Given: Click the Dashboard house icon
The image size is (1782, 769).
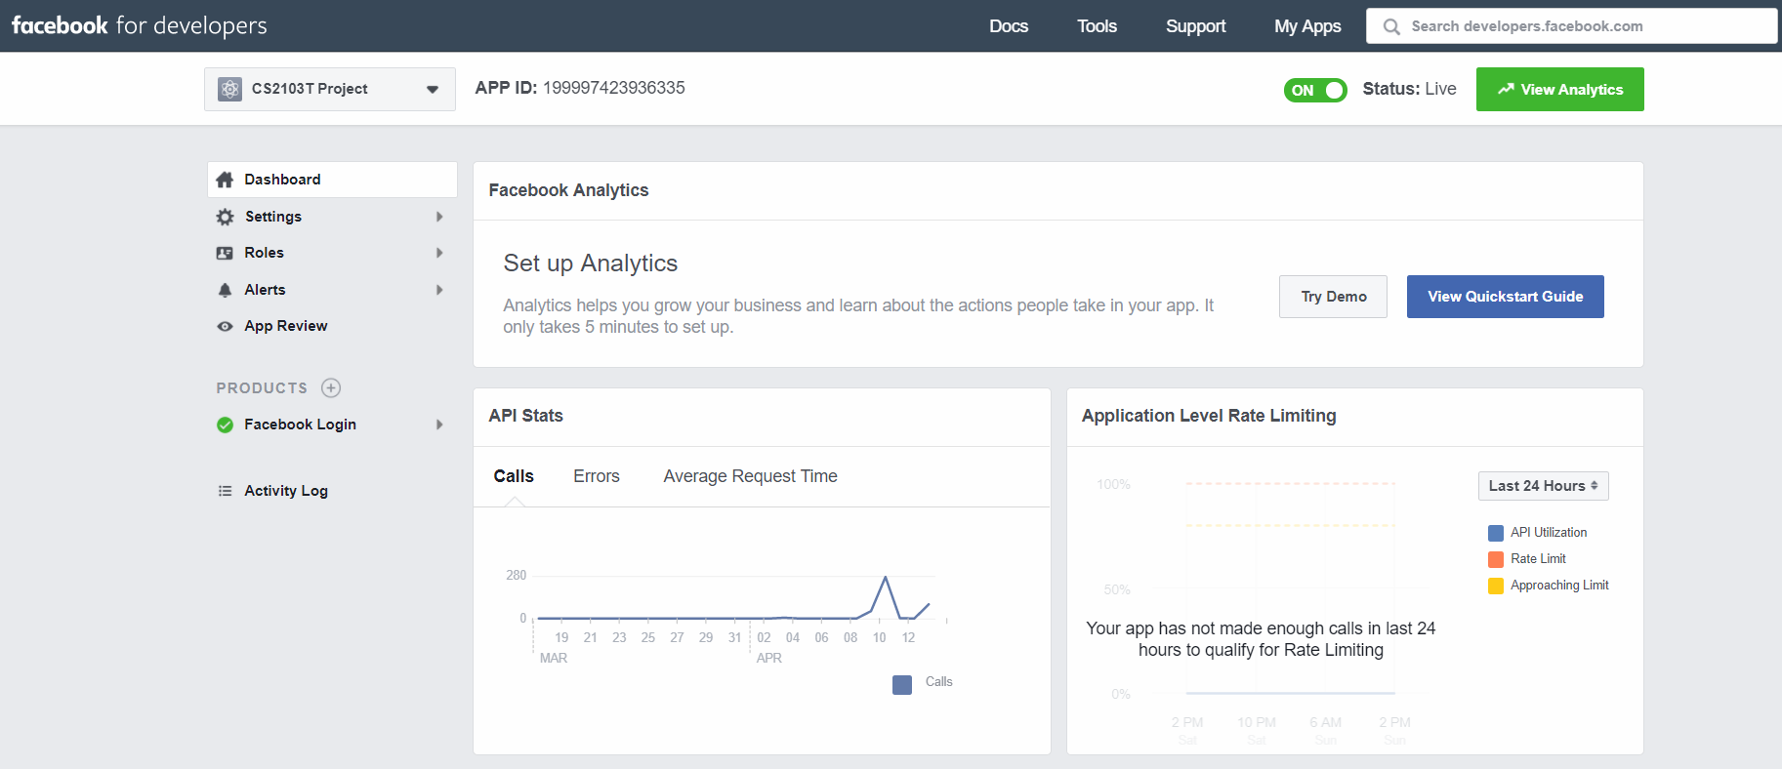Looking at the screenshot, I should click(x=225, y=180).
